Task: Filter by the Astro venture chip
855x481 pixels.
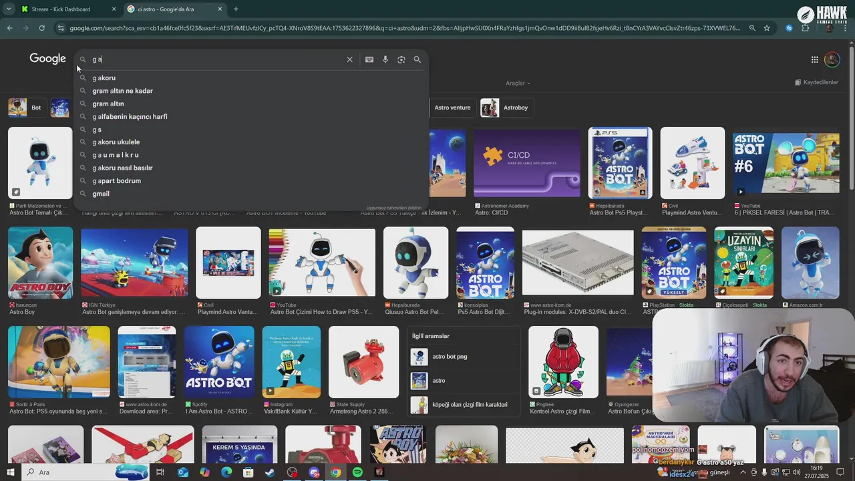Action: click(452, 108)
